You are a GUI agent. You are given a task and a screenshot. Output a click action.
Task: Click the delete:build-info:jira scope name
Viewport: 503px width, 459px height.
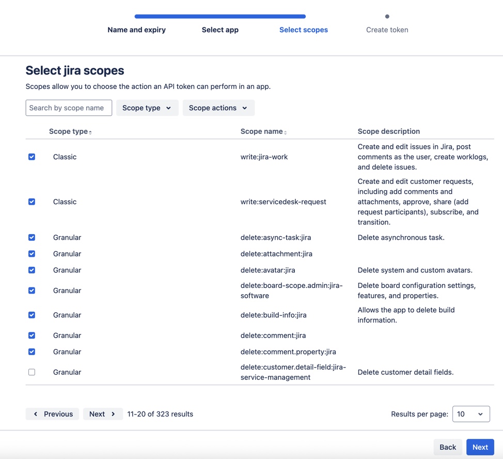[x=274, y=315]
